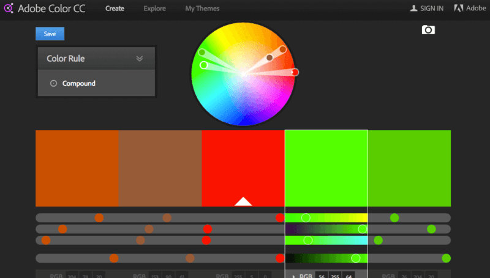This screenshot has width=490, height=278.
Task: Click the white base color triangle marker
Action: pyautogui.click(x=243, y=202)
